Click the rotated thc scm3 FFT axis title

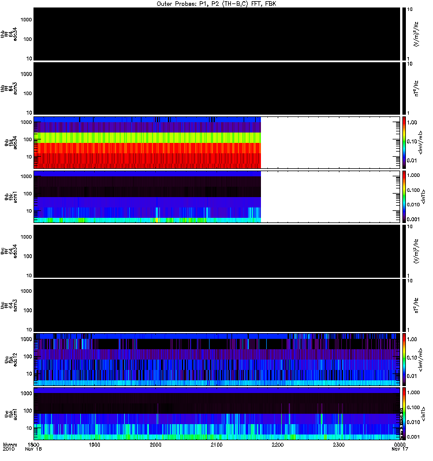coord(9,305)
